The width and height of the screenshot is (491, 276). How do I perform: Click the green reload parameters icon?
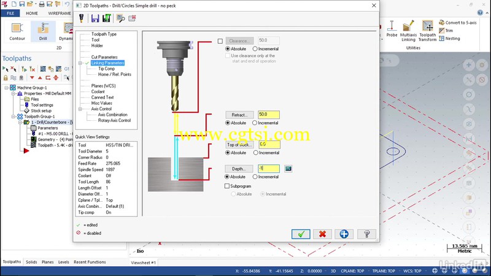[106, 18]
